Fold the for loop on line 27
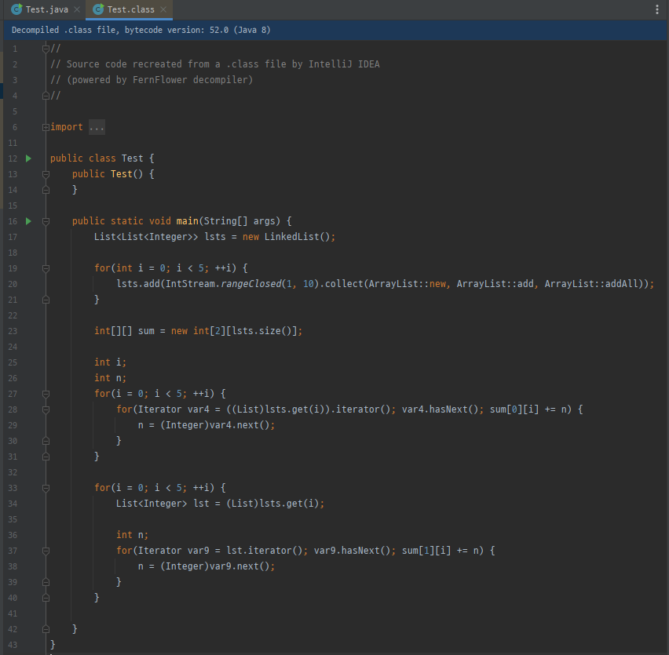 point(46,394)
